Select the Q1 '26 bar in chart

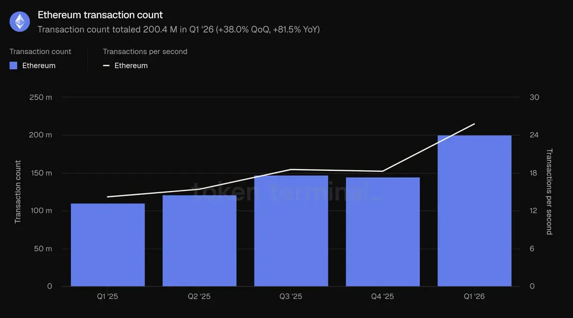click(474, 211)
